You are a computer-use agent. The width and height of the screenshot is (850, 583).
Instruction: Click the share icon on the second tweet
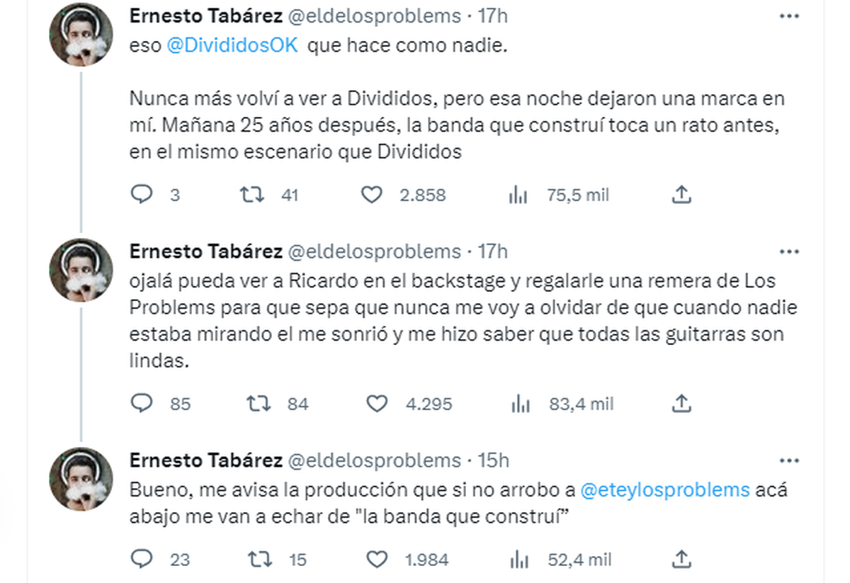pos(681,403)
